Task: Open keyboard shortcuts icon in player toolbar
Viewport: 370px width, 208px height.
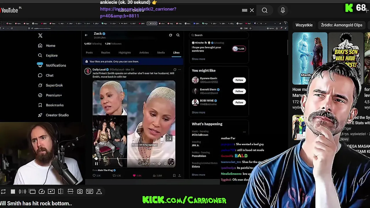Action: pos(90,192)
